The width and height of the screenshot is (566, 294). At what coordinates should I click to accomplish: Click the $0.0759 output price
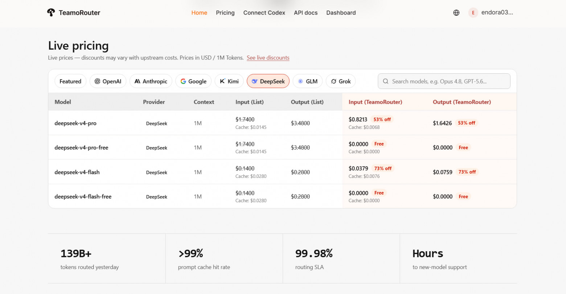[443, 172]
